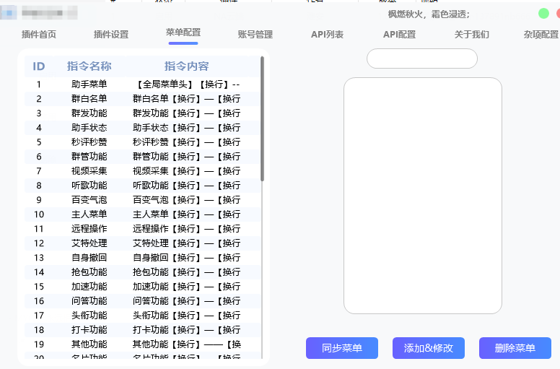Select the 加速功能 name cell
This screenshot has height=369, width=560.
(x=89, y=287)
